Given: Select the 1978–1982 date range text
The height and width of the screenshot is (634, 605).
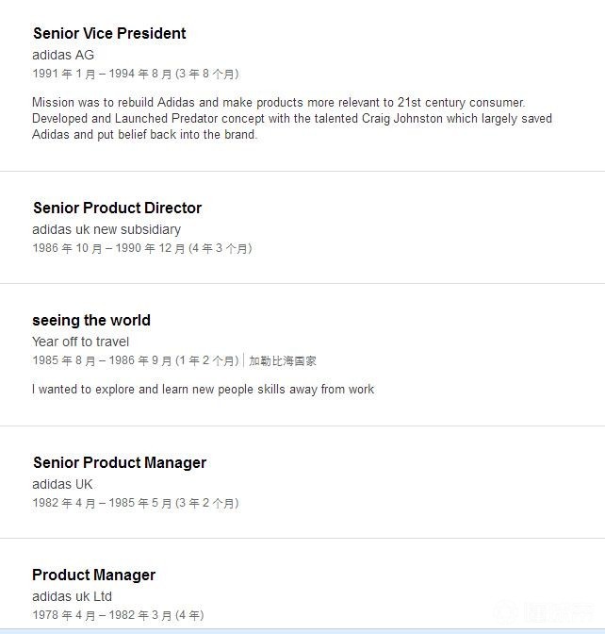Looking at the screenshot, I should click(117, 615).
